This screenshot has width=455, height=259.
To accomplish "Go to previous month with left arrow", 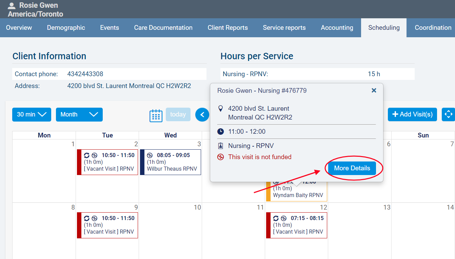I will click(x=202, y=115).
